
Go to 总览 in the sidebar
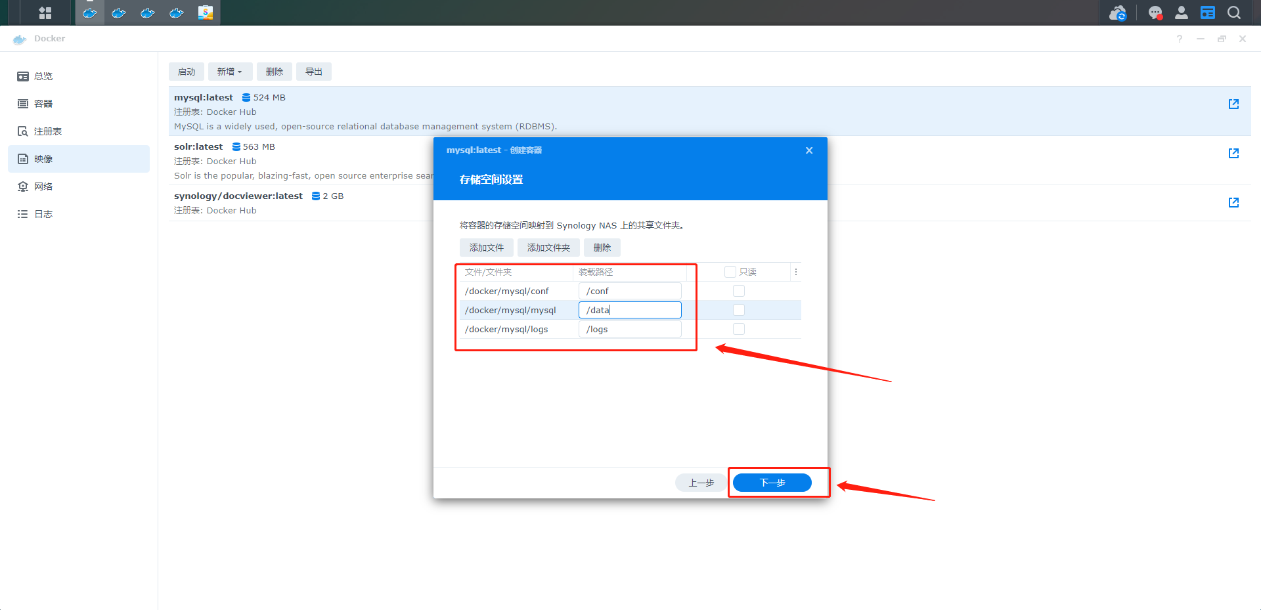coord(79,76)
